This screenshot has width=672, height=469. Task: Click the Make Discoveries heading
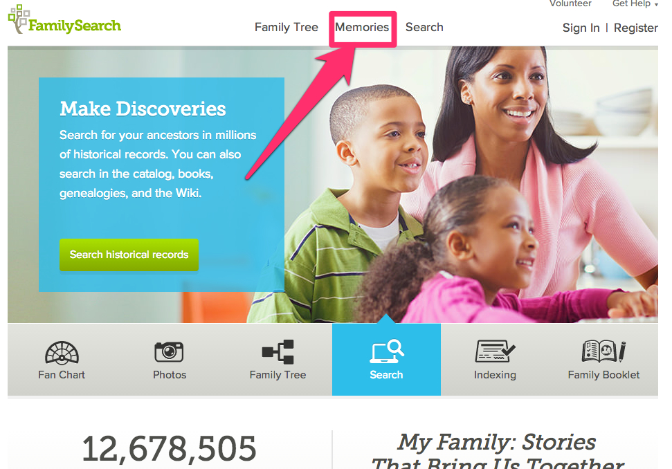[143, 109]
